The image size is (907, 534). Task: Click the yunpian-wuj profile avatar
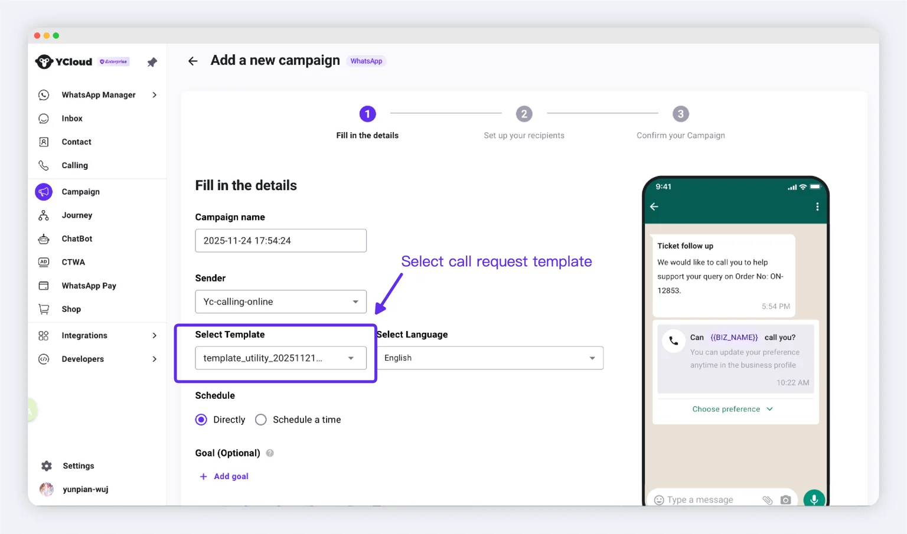47,489
